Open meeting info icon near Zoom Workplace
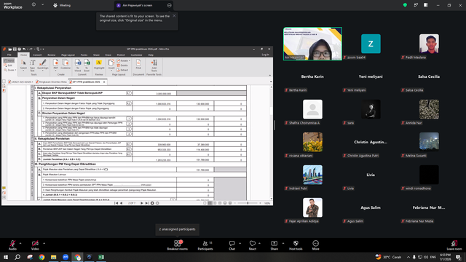The image size is (466, 262). click(x=33, y=5)
